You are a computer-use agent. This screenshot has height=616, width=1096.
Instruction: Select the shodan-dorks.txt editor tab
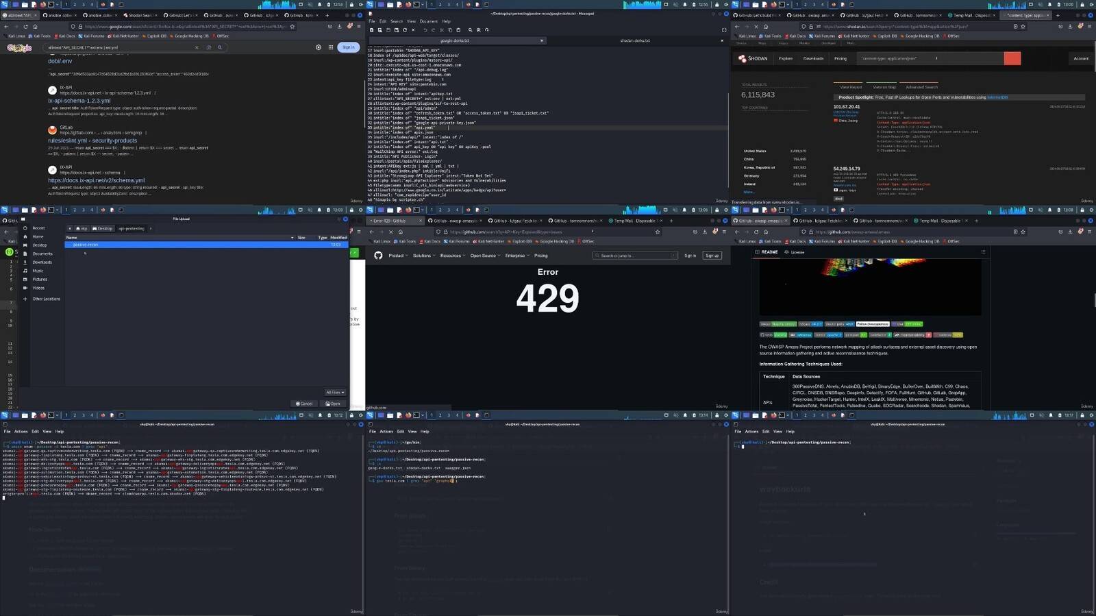click(635, 40)
